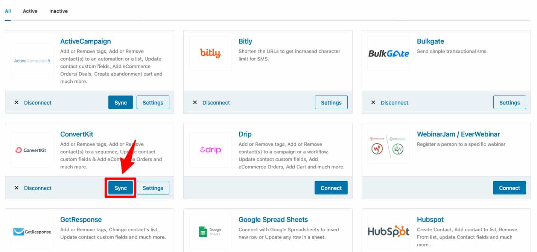The height and width of the screenshot is (252, 537).
Task: Click the GetResponse logo icon
Action: (32, 232)
